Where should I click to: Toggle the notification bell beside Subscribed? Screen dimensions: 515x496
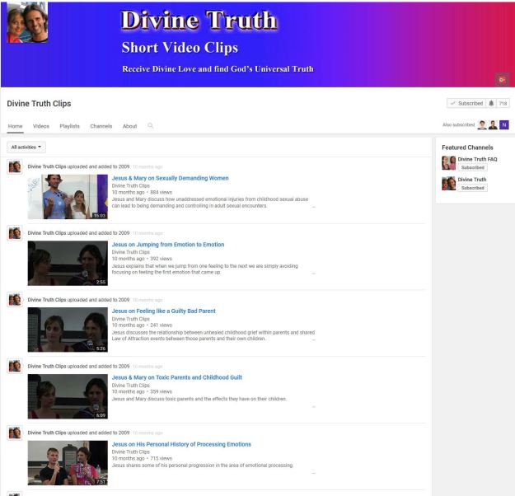coord(491,103)
